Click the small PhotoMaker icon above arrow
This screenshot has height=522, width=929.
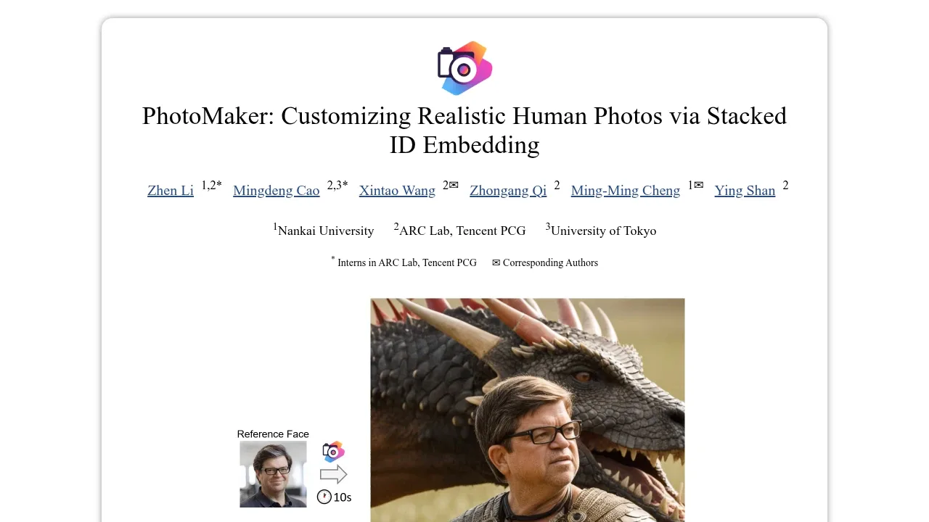(333, 452)
